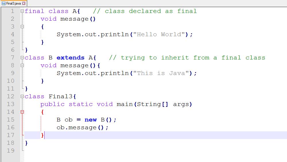287x162 pixels.
Task: Collapse class B fold marker on line 7
Action: click(x=22, y=58)
